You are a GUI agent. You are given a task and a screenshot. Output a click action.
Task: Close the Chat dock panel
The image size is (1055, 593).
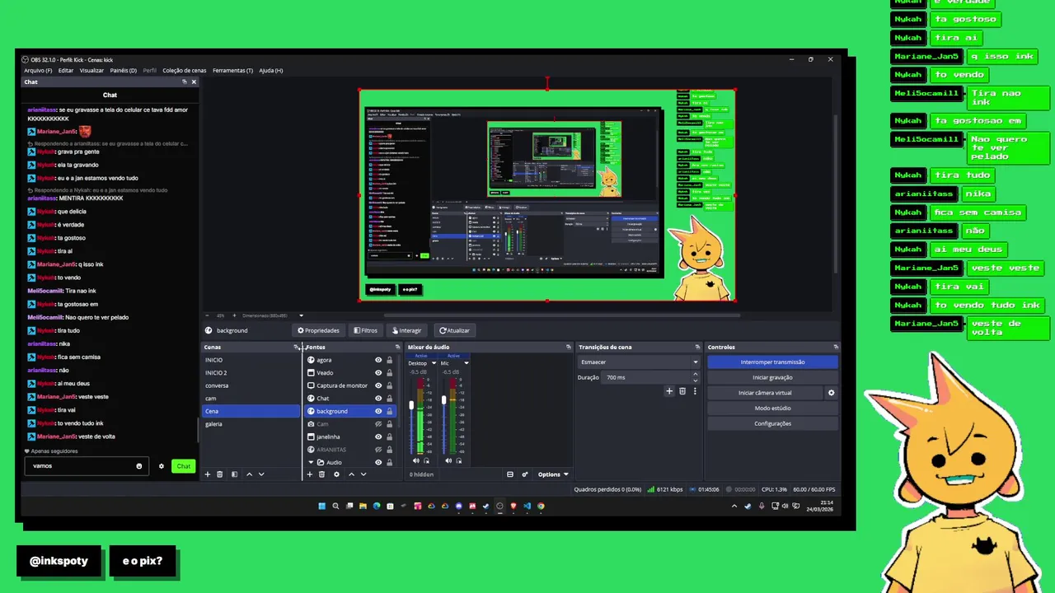tap(195, 82)
